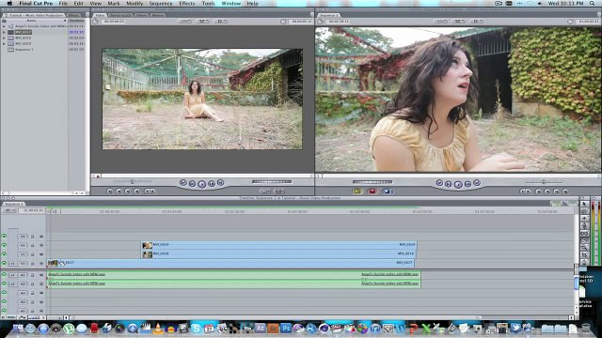Open RT pop-up menu in timeline
Image resolution: width=602 pixels, height=338 pixels.
coord(9,210)
